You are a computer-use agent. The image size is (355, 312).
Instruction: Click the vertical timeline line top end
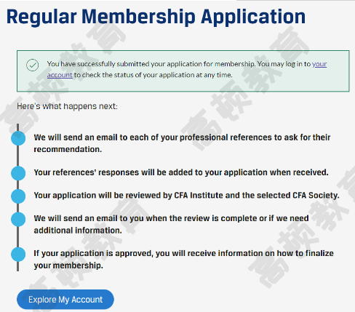pyautogui.click(x=17, y=126)
